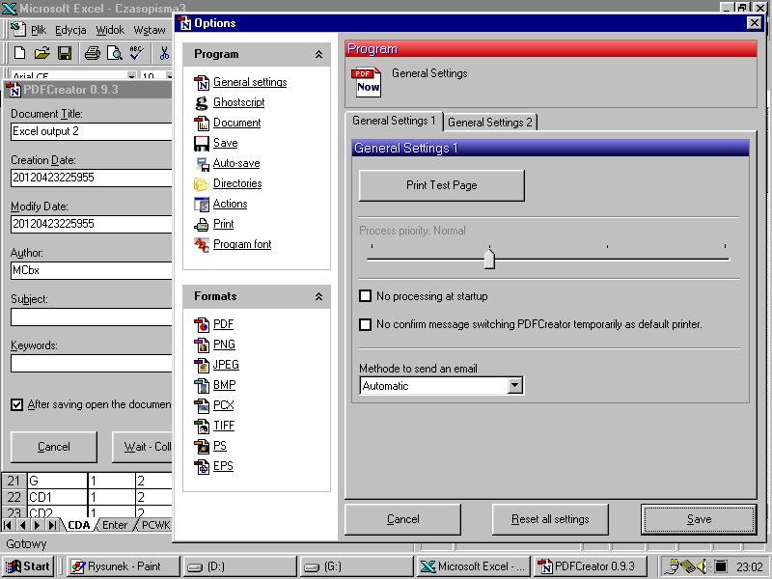Click the TIFF format icon
This screenshot has height=579, width=772.
202,426
